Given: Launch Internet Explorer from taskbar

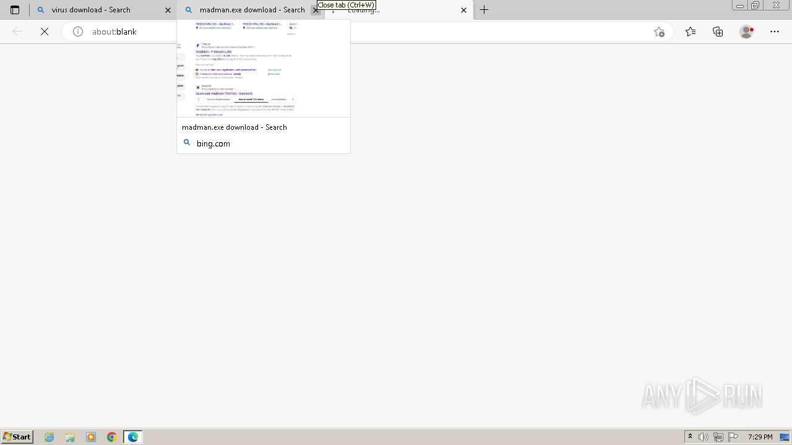Looking at the screenshot, I should point(49,437).
